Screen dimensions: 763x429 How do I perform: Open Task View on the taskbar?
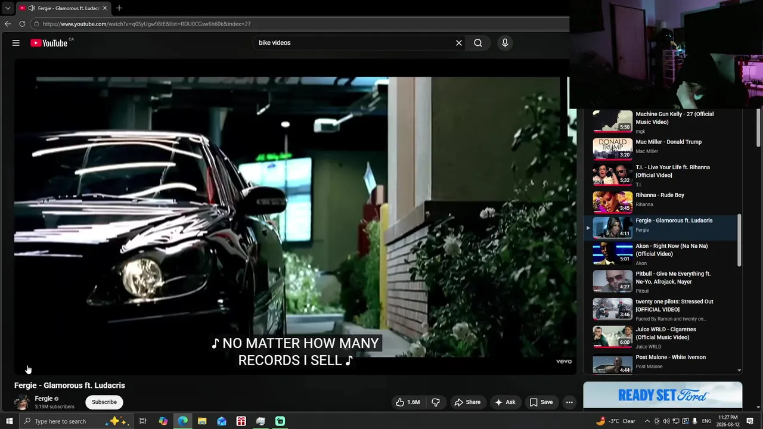pos(143,421)
